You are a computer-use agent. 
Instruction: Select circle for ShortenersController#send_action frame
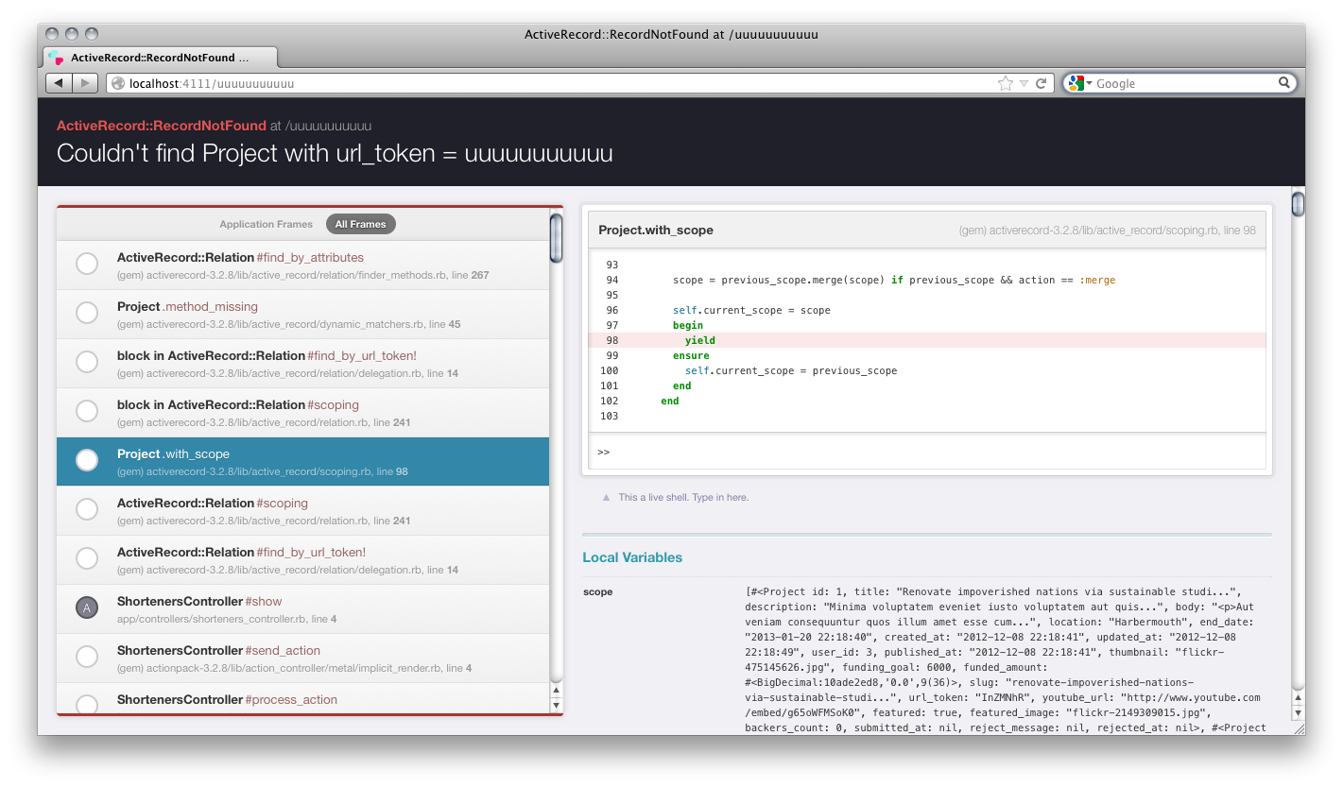pos(87,657)
